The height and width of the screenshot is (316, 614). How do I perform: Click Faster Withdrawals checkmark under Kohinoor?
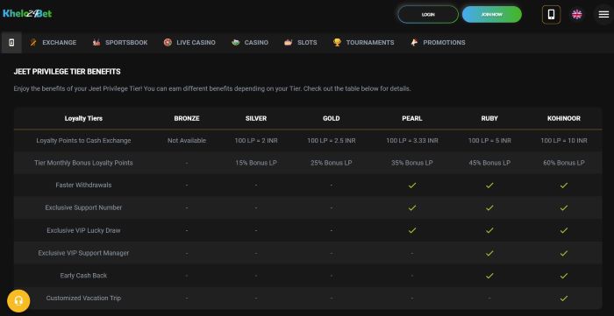click(x=564, y=186)
